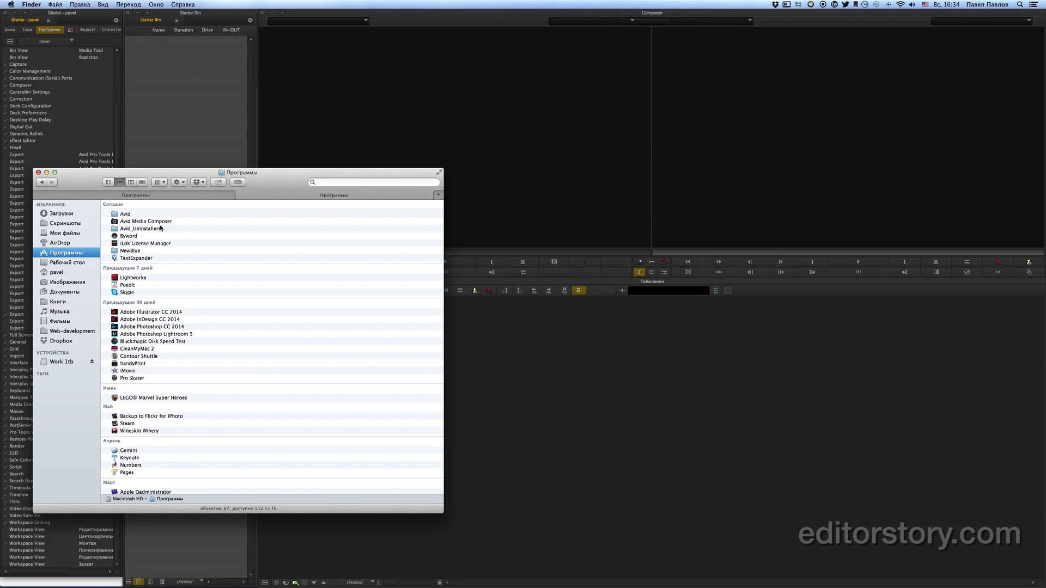The height and width of the screenshot is (588, 1046).
Task: Open the center Composer tracking info dropdown
Action: [x=593, y=21]
